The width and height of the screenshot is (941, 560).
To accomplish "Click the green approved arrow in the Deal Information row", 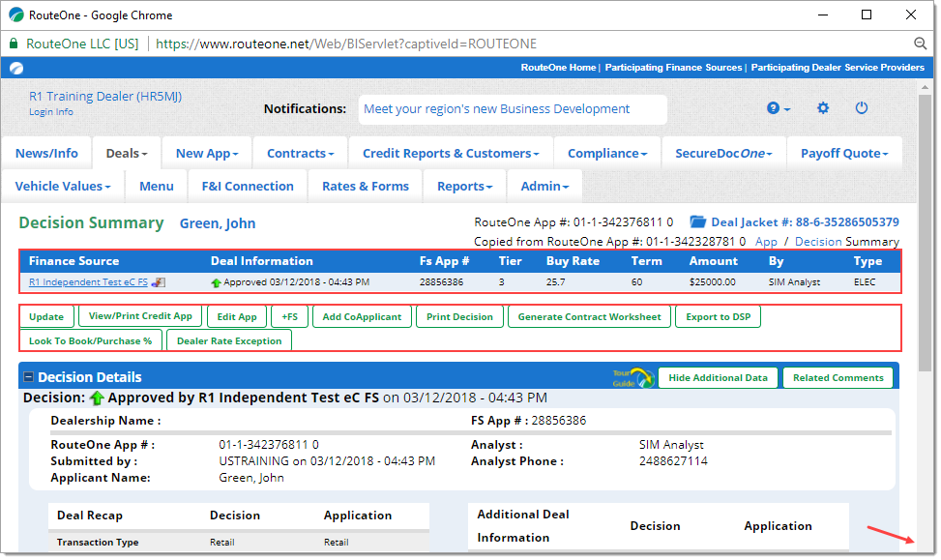I will tap(216, 282).
